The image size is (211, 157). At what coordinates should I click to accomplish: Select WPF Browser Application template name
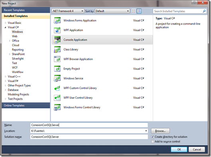pos(78,59)
